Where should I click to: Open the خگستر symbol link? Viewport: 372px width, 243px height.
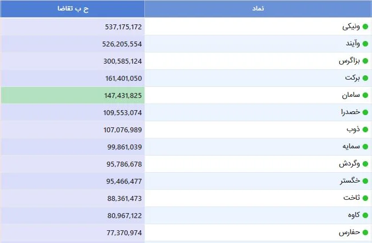pos(350,181)
